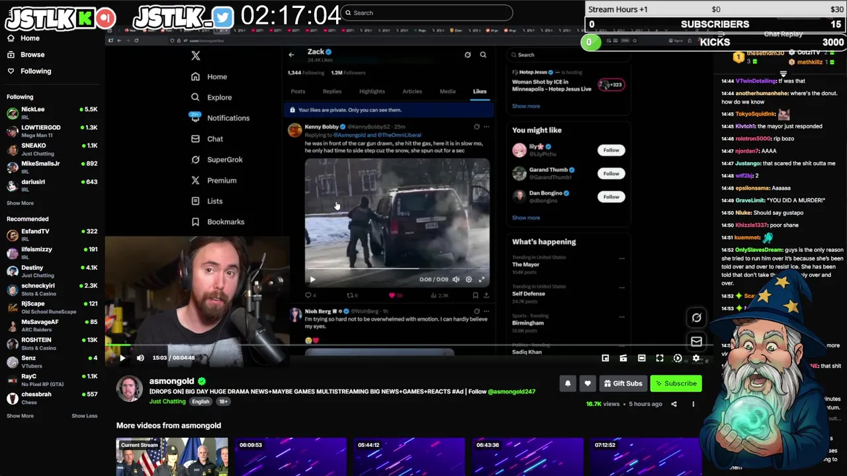847x476 pixels.
Task: Open Destiny recommended channel
Action: (52, 271)
